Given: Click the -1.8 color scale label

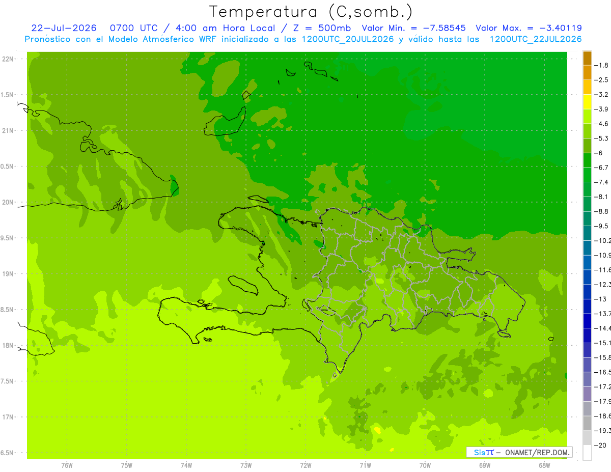Looking at the screenshot, I should click(x=602, y=65).
